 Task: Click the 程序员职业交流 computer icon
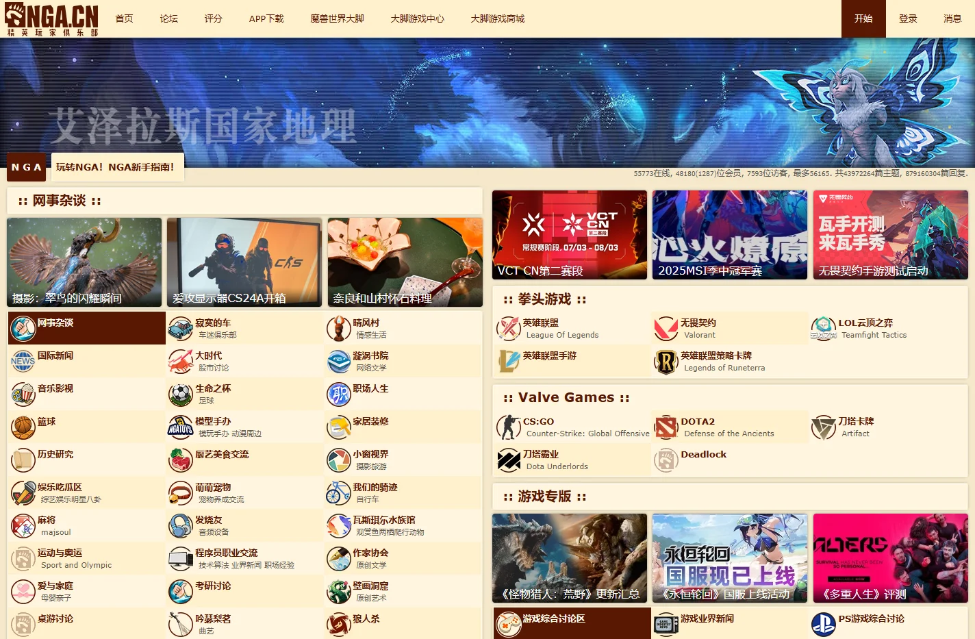(x=181, y=558)
